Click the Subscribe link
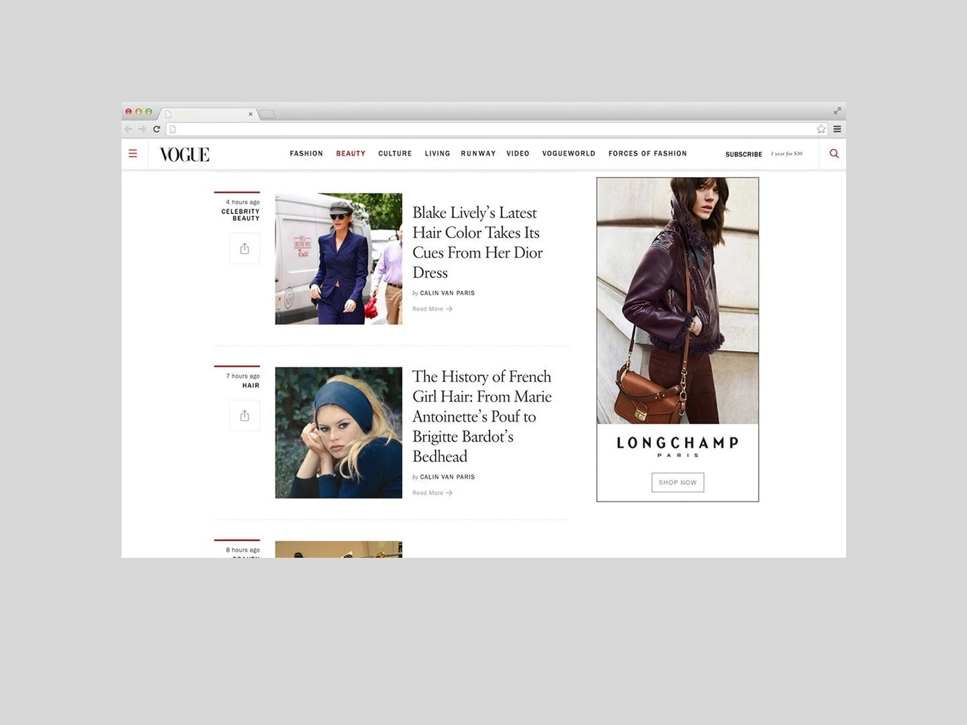Screen dimensions: 967x725 coord(743,154)
